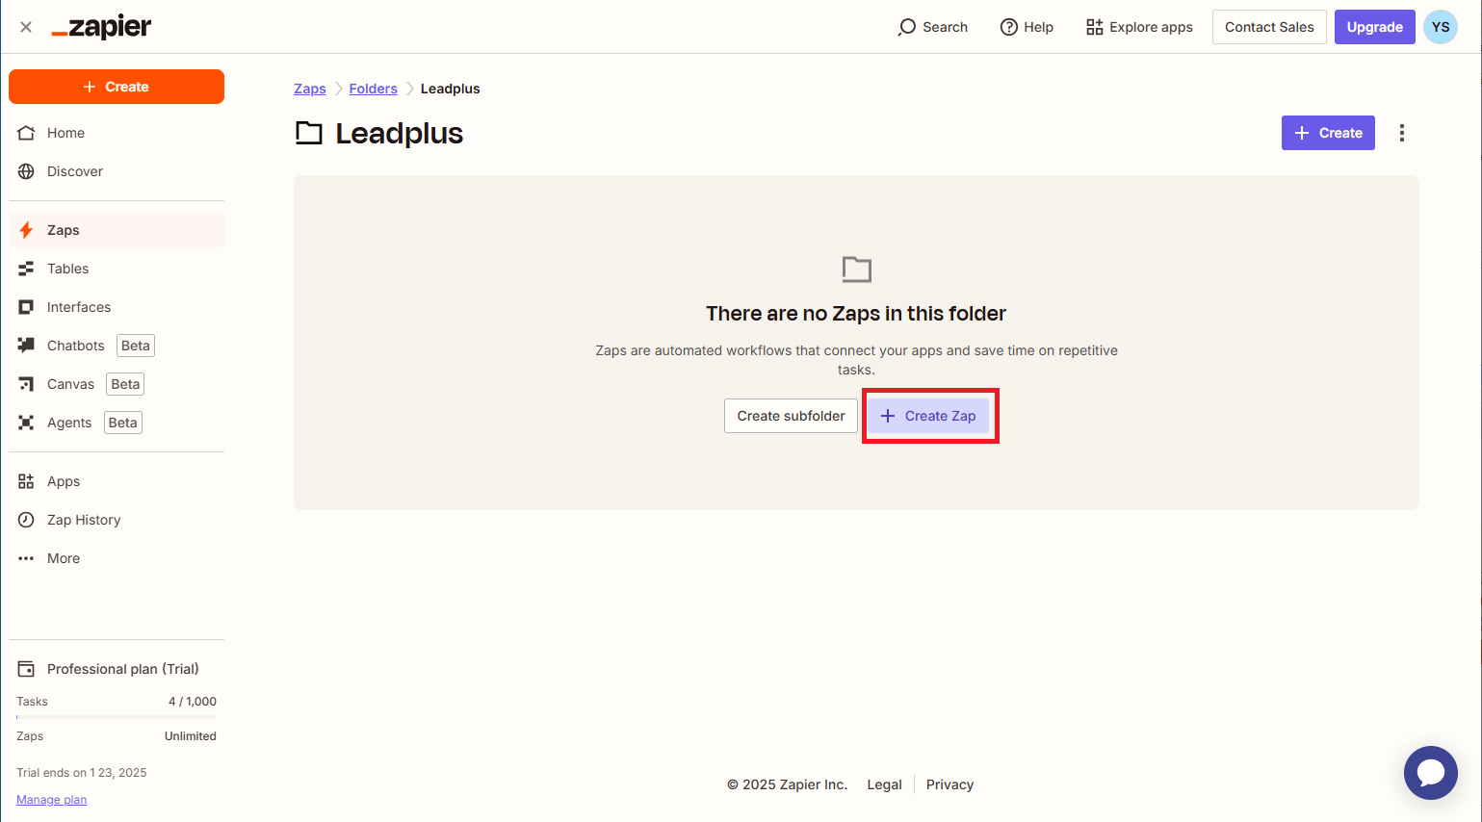
Task: Close the sidebar with the X icon
Action: pos(26,27)
